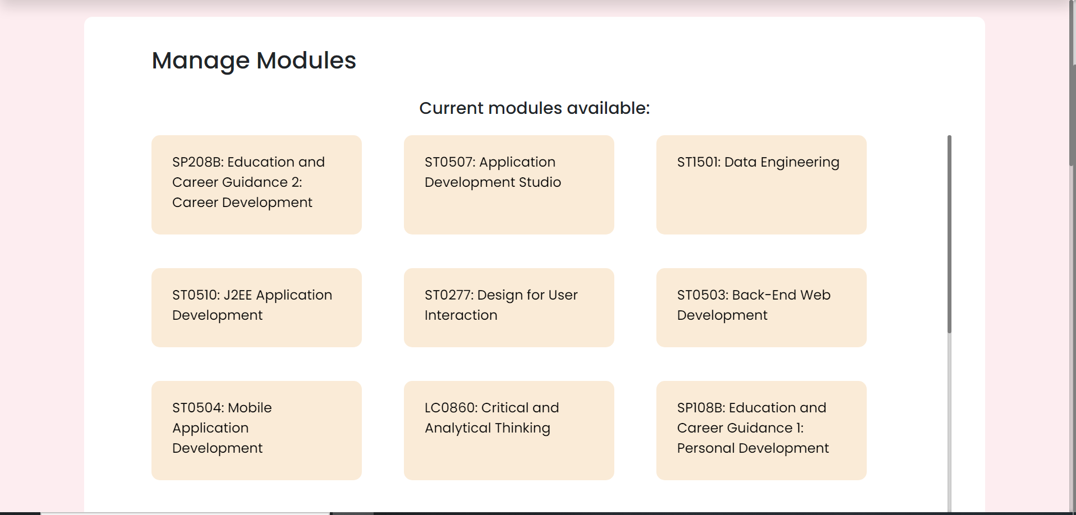Open ST0277 Design for User Interaction

click(x=509, y=307)
